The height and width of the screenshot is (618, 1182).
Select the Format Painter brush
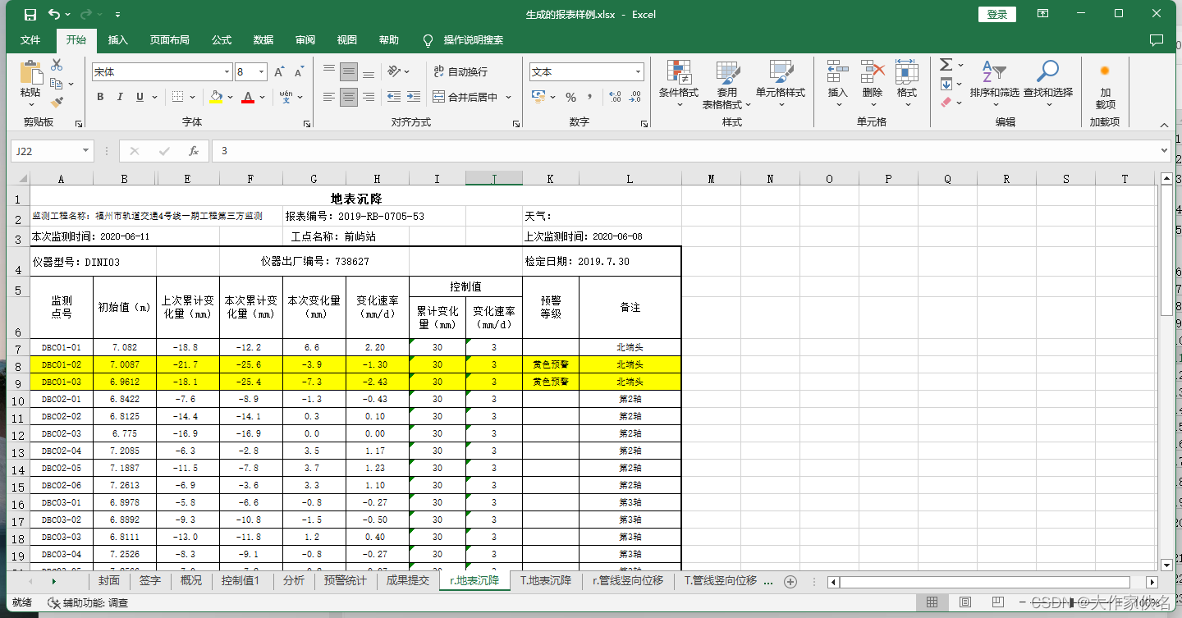57,103
